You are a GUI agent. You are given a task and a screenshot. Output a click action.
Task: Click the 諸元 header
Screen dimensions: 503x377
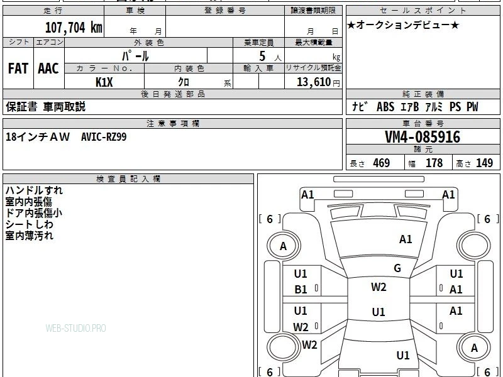(423, 150)
